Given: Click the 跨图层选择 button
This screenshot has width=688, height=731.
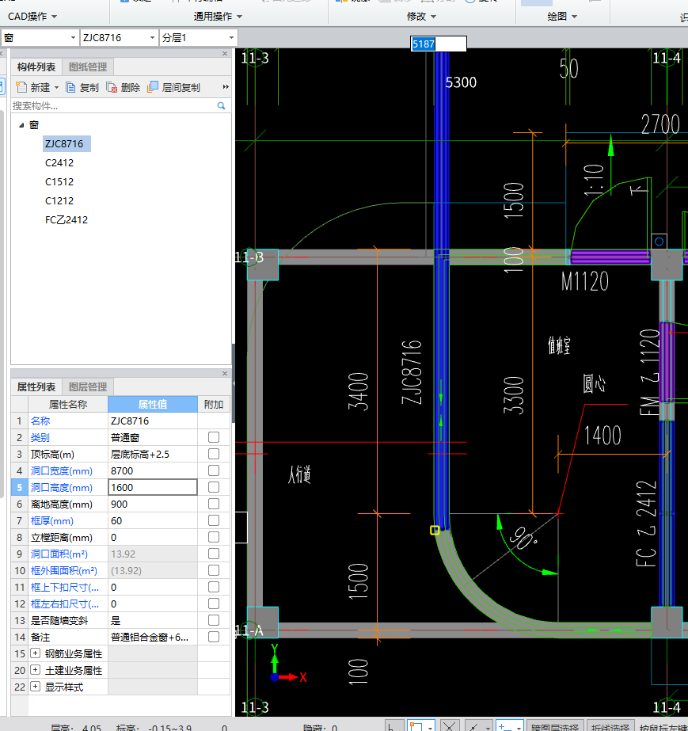Looking at the screenshot, I should point(555,726).
